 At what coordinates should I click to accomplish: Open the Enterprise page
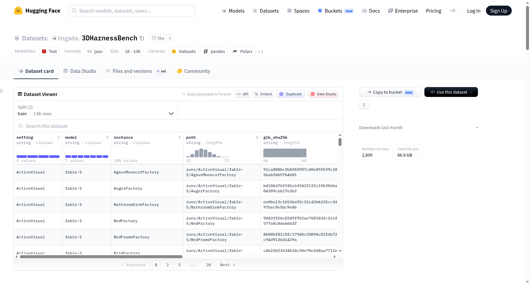403,11
